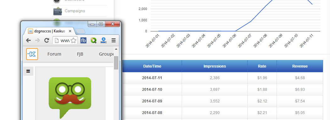Screen dimensions: 330x120
Task: Sort by the Revenue column header
Action: (x=300, y=66)
